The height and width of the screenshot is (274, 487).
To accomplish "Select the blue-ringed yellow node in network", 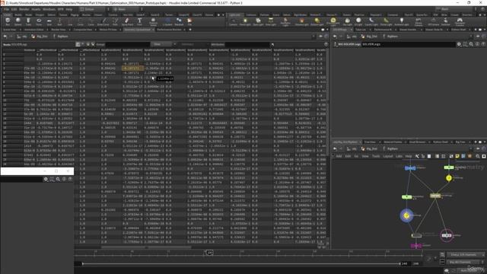I will [406, 215].
